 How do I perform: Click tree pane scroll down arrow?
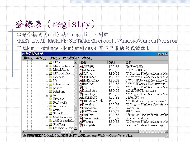pos(76,128)
